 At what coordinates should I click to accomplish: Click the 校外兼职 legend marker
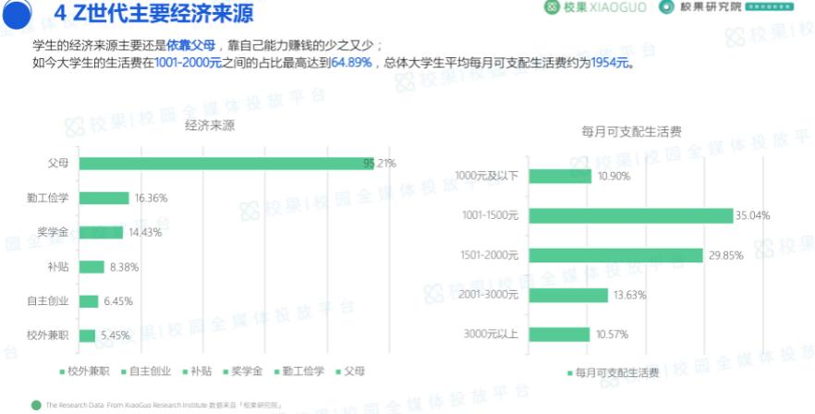(x=60, y=371)
